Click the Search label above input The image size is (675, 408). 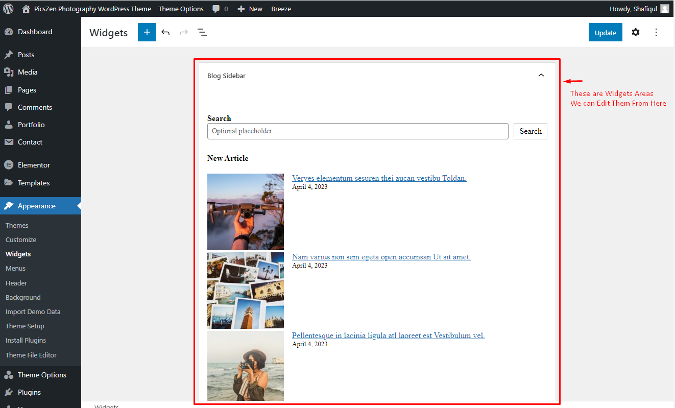(x=219, y=118)
